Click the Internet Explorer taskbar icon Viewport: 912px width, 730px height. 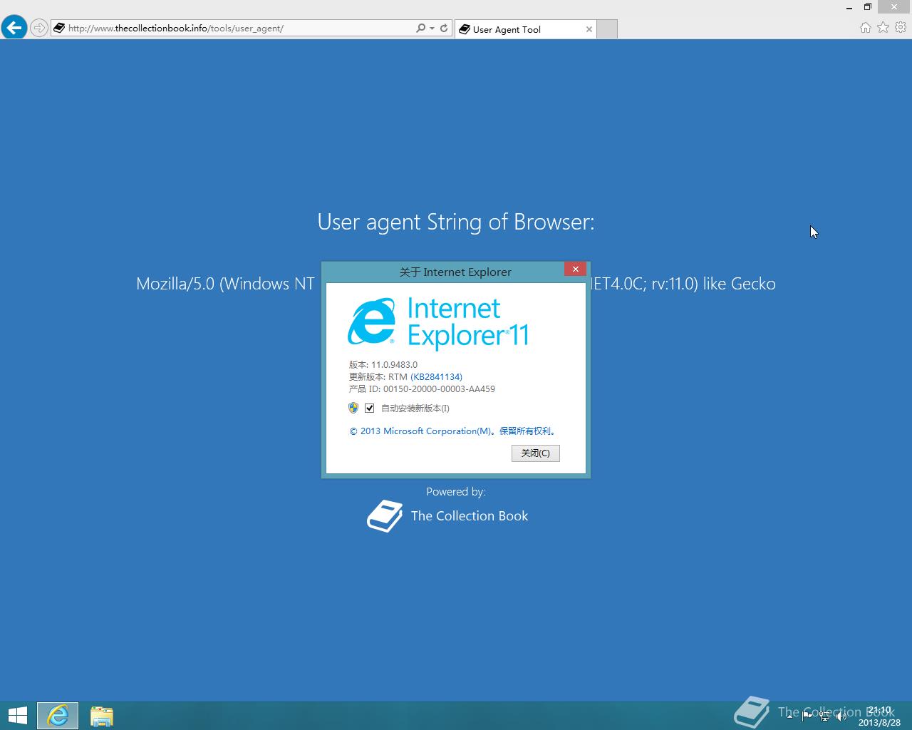(58, 716)
